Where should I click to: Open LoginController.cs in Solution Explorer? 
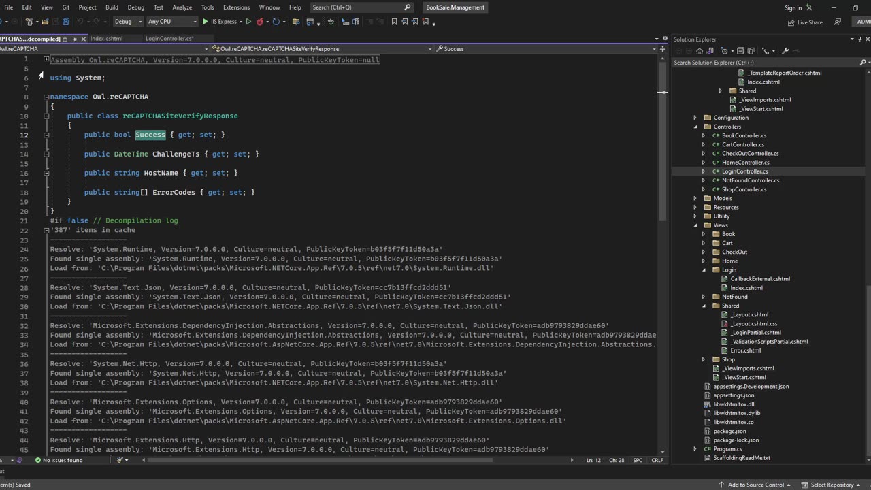tap(744, 171)
